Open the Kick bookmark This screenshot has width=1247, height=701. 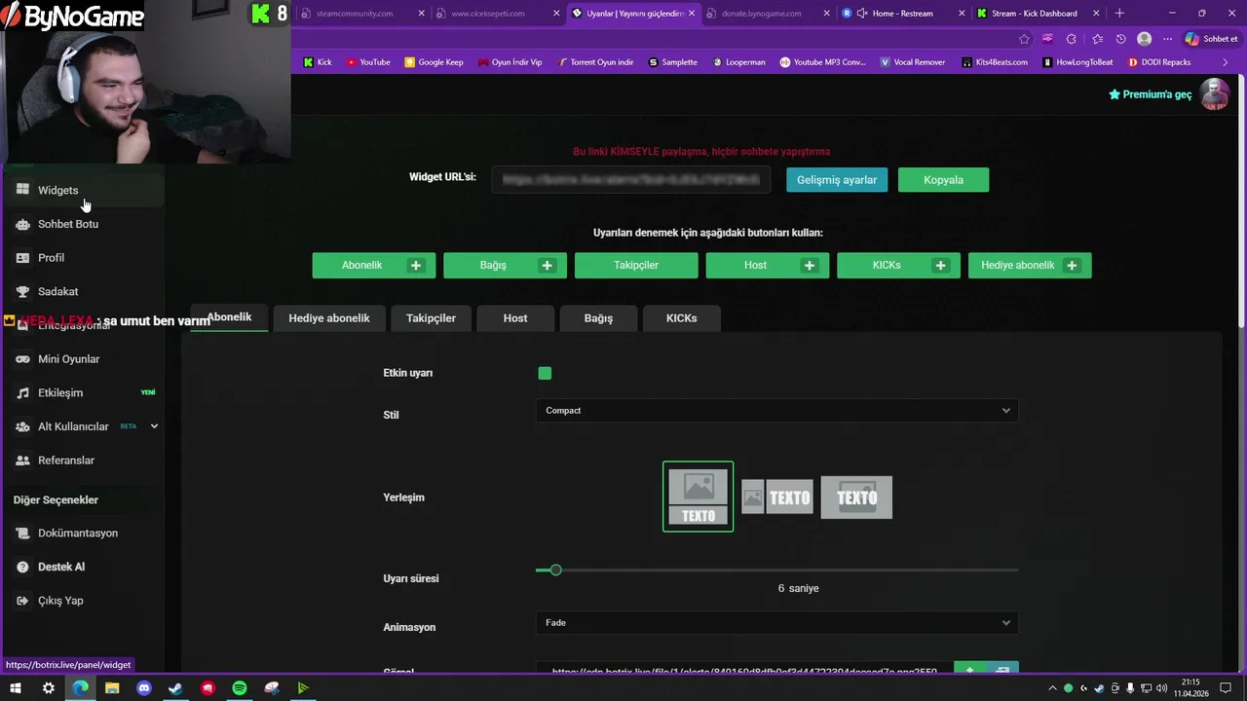(x=318, y=62)
